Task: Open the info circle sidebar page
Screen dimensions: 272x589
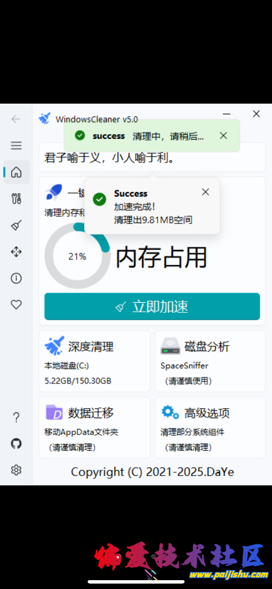Action: point(16,278)
